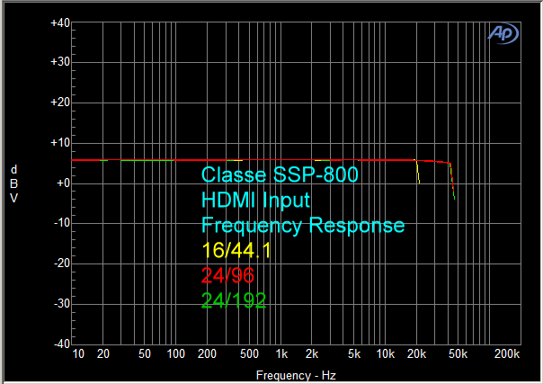Screen dimensions: 543x384
Task: Click the dBV vertical axis label
Action: (x=13, y=183)
